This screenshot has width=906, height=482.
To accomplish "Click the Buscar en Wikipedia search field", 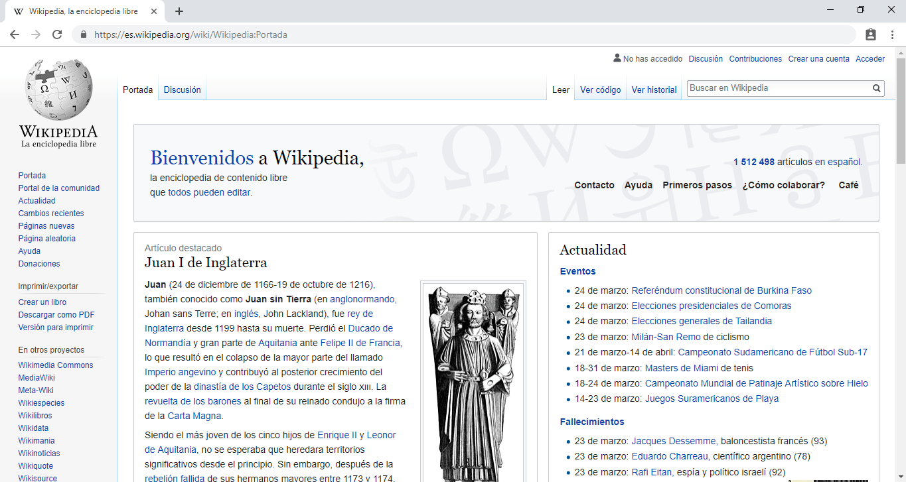I will pos(779,88).
